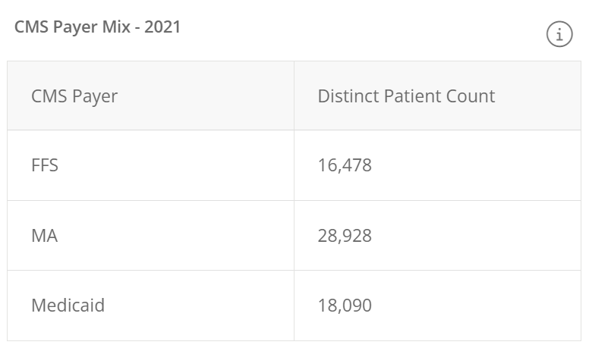Click the 28,928 patient count value

tap(345, 236)
